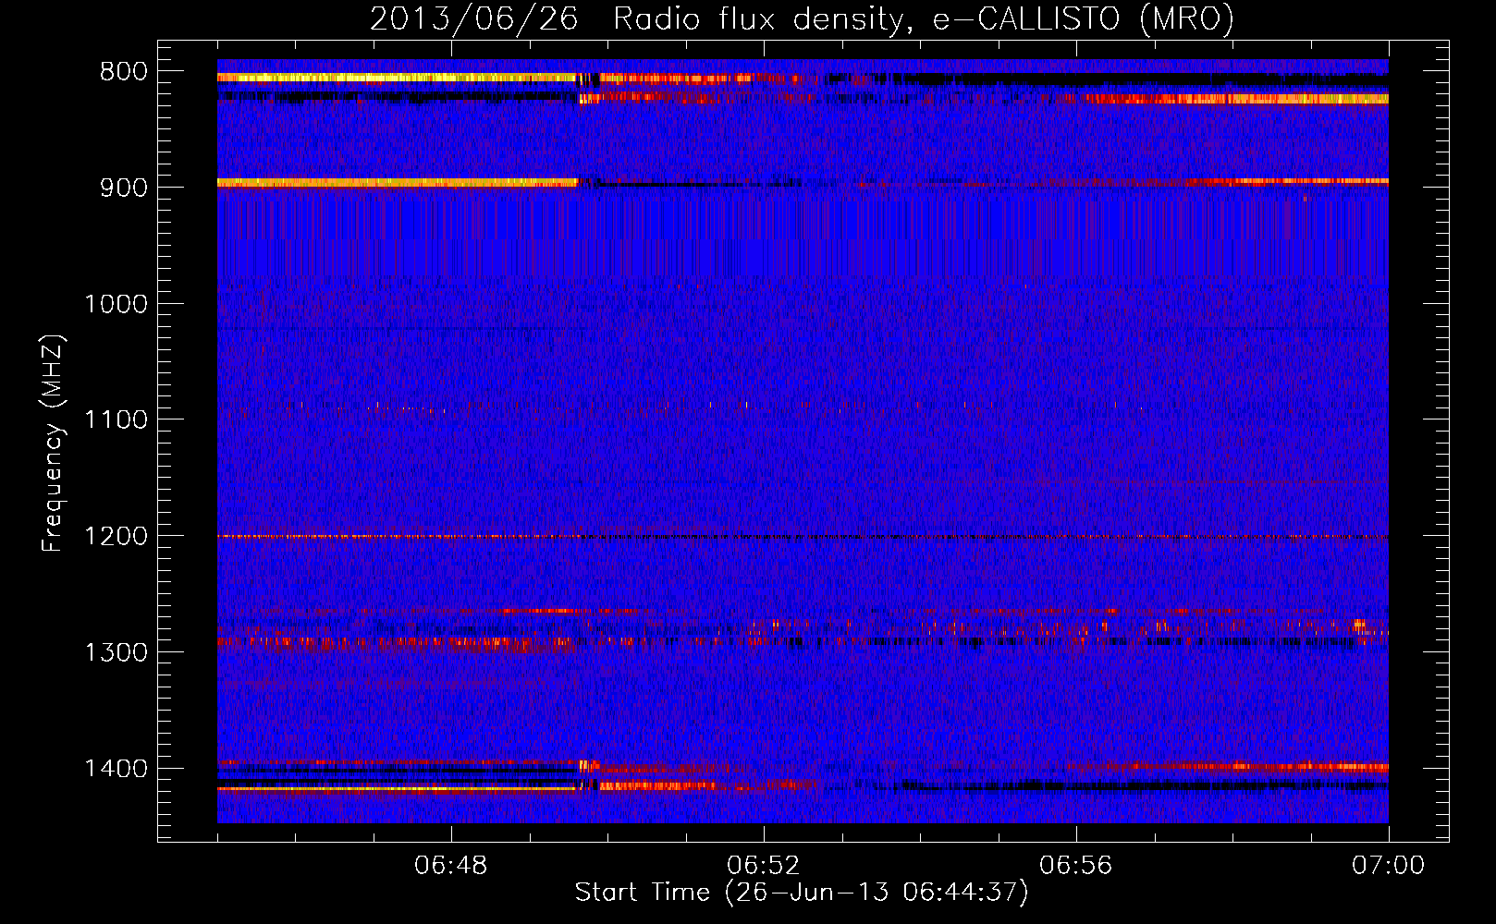Click the 07:00 time tick label
This screenshot has height=924, width=1496.
[x=1389, y=866]
